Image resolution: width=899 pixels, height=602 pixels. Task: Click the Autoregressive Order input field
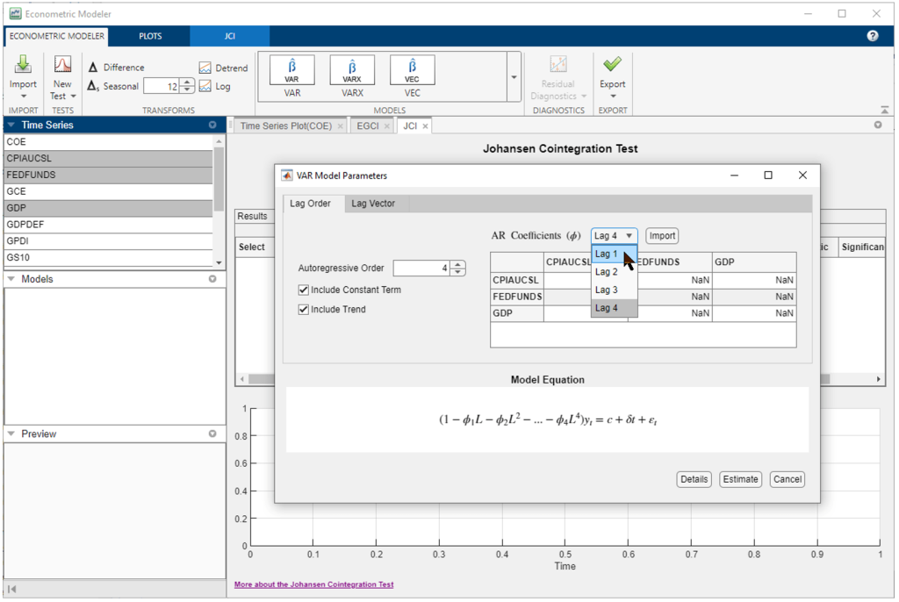click(420, 269)
